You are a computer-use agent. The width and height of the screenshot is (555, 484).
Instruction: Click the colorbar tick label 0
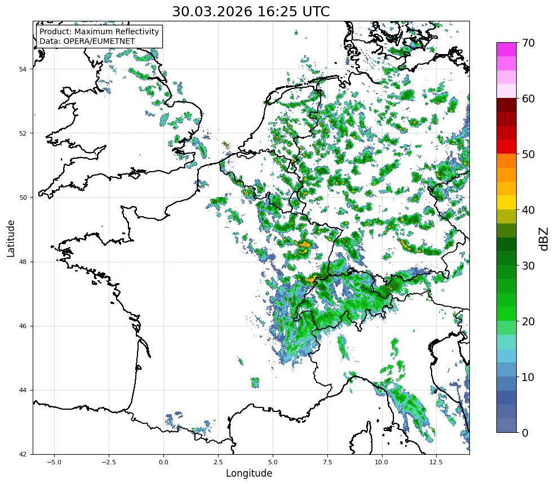coord(525,433)
